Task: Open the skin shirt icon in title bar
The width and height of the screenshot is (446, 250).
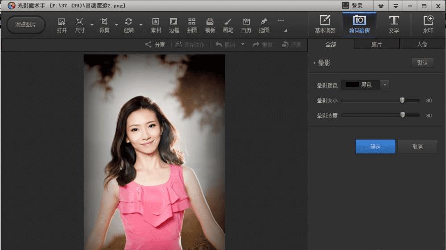Action: click(x=381, y=6)
